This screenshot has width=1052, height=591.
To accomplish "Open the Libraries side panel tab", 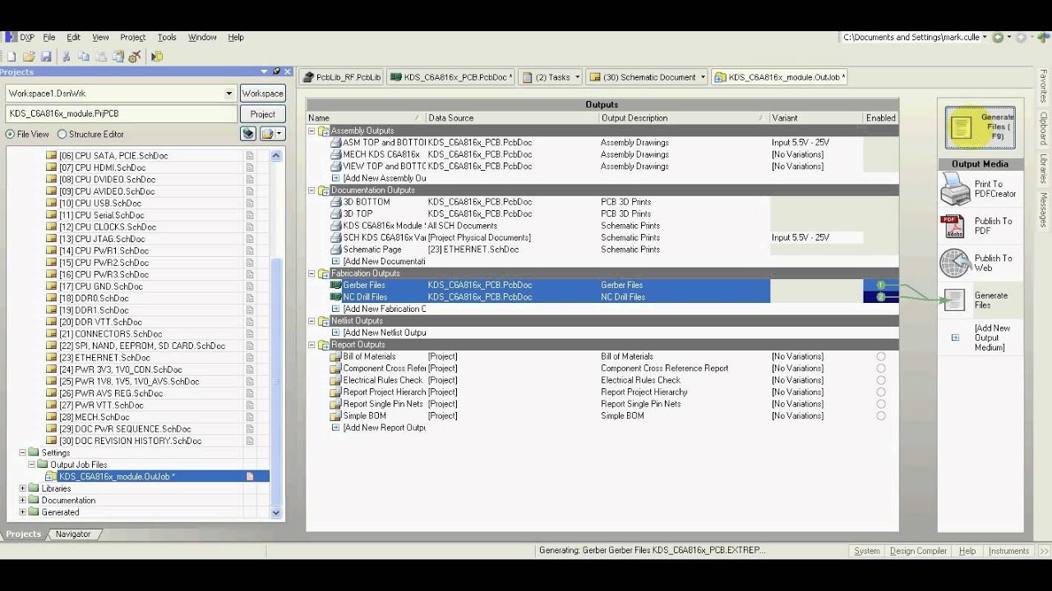I will (x=1043, y=168).
